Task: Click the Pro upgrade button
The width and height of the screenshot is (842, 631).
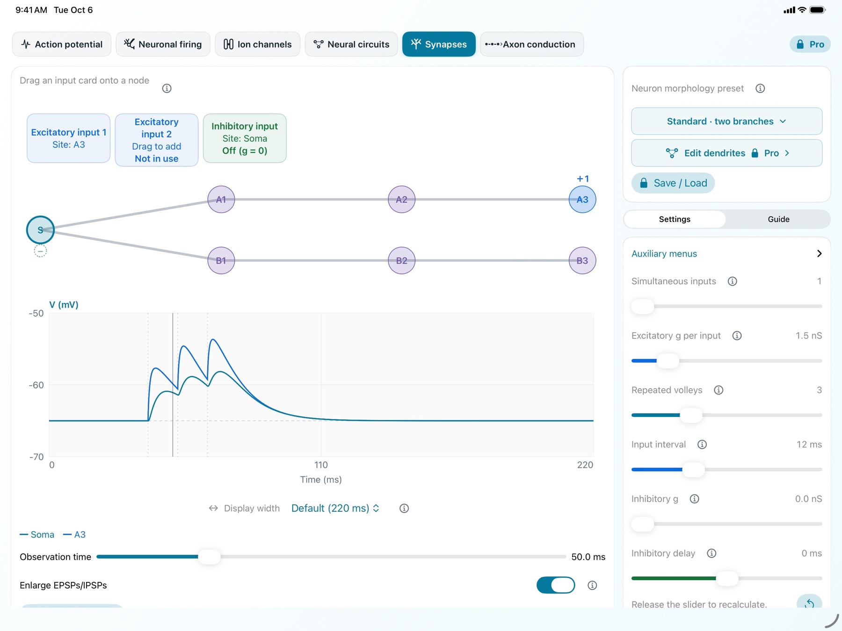Action: [x=810, y=44]
